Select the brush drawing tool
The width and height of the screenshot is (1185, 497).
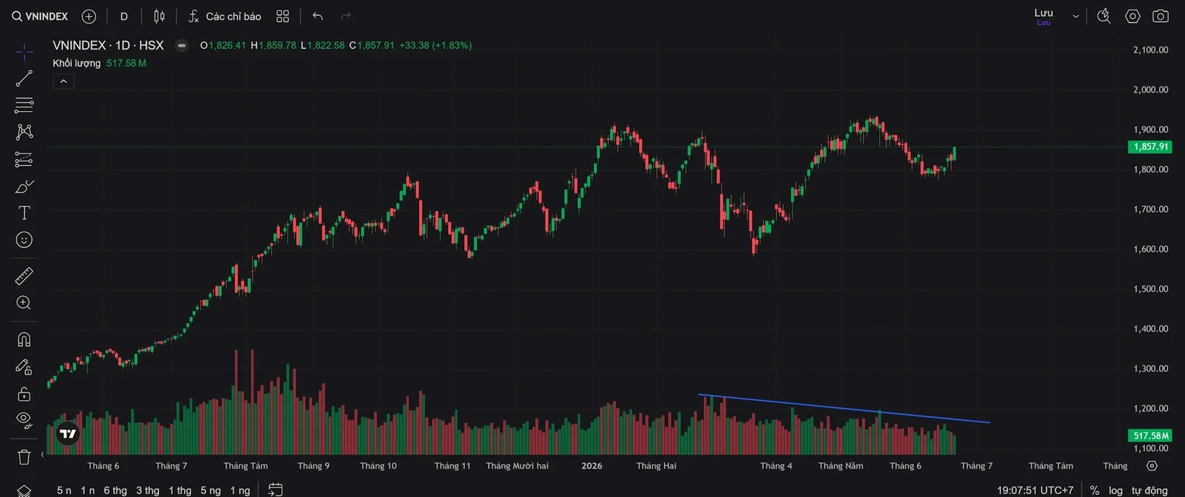point(24,186)
